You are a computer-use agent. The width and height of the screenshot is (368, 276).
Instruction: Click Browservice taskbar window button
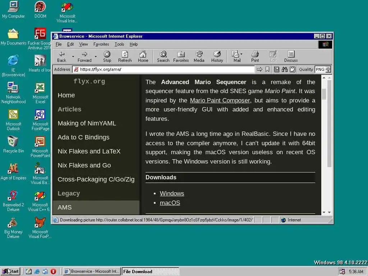point(92,271)
